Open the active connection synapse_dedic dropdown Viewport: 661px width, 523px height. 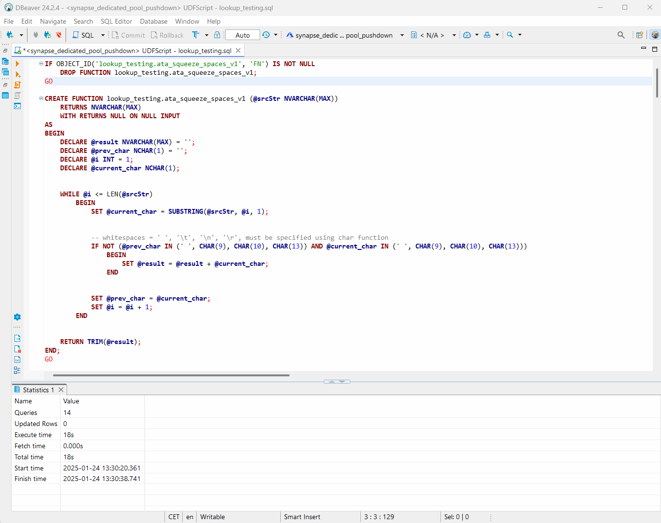[x=344, y=35]
